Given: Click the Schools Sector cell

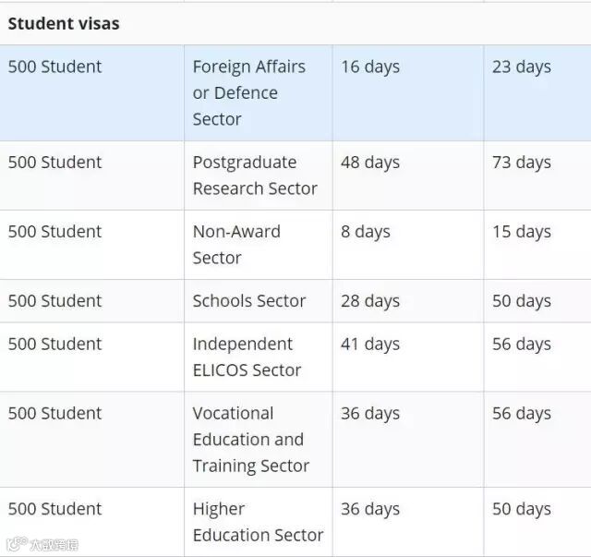Looking at the screenshot, I should pos(248,301).
